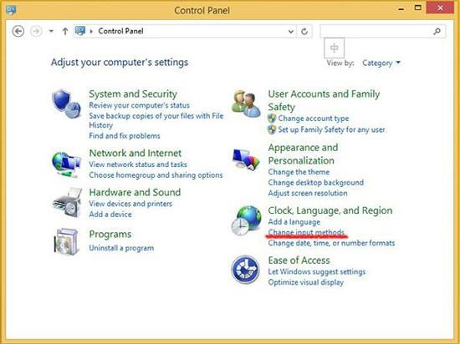Open Save backup copies with File History
The image size is (460, 344).
point(156,120)
